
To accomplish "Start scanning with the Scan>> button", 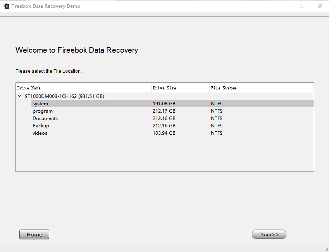I will (269, 234).
